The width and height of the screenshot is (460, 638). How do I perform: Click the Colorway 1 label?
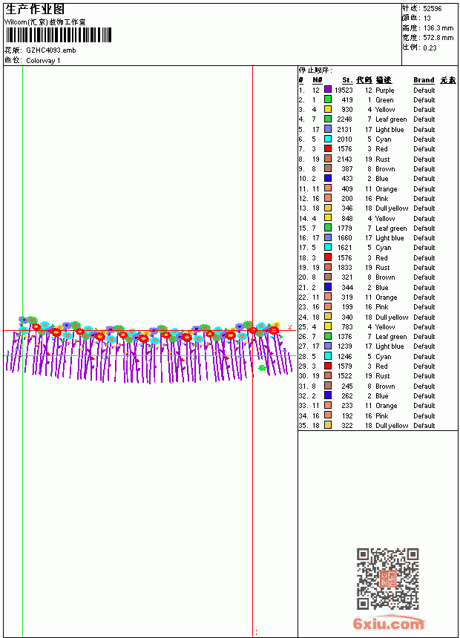click(x=43, y=61)
